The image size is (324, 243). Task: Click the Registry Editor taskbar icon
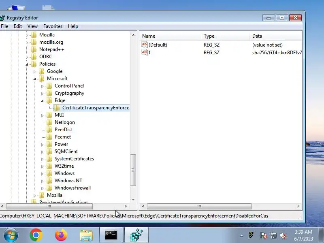point(136,235)
